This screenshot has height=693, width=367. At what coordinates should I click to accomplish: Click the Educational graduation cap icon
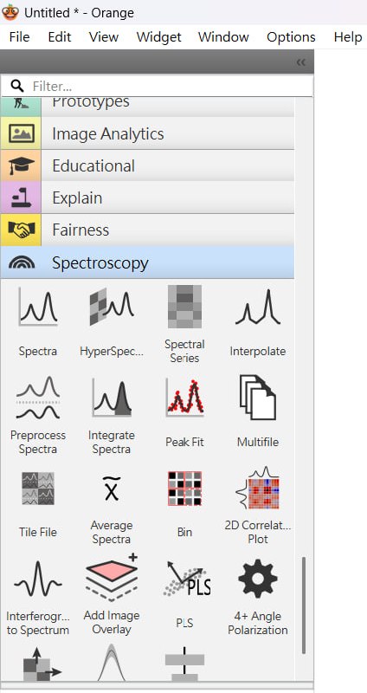21,165
